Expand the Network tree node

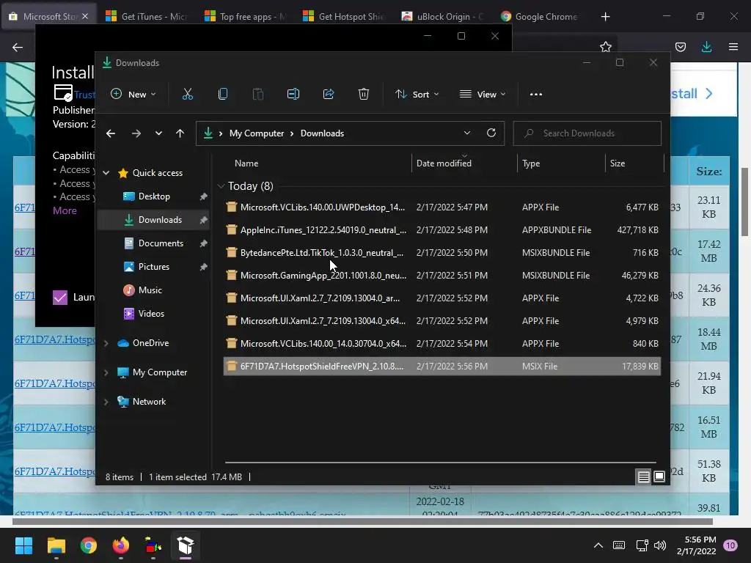[x=106, y=402]
